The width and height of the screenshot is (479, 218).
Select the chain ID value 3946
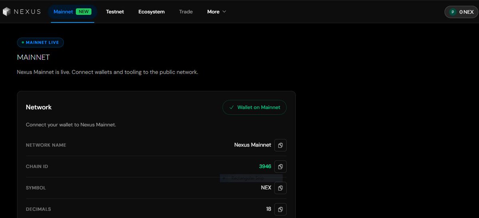point(265,167)
